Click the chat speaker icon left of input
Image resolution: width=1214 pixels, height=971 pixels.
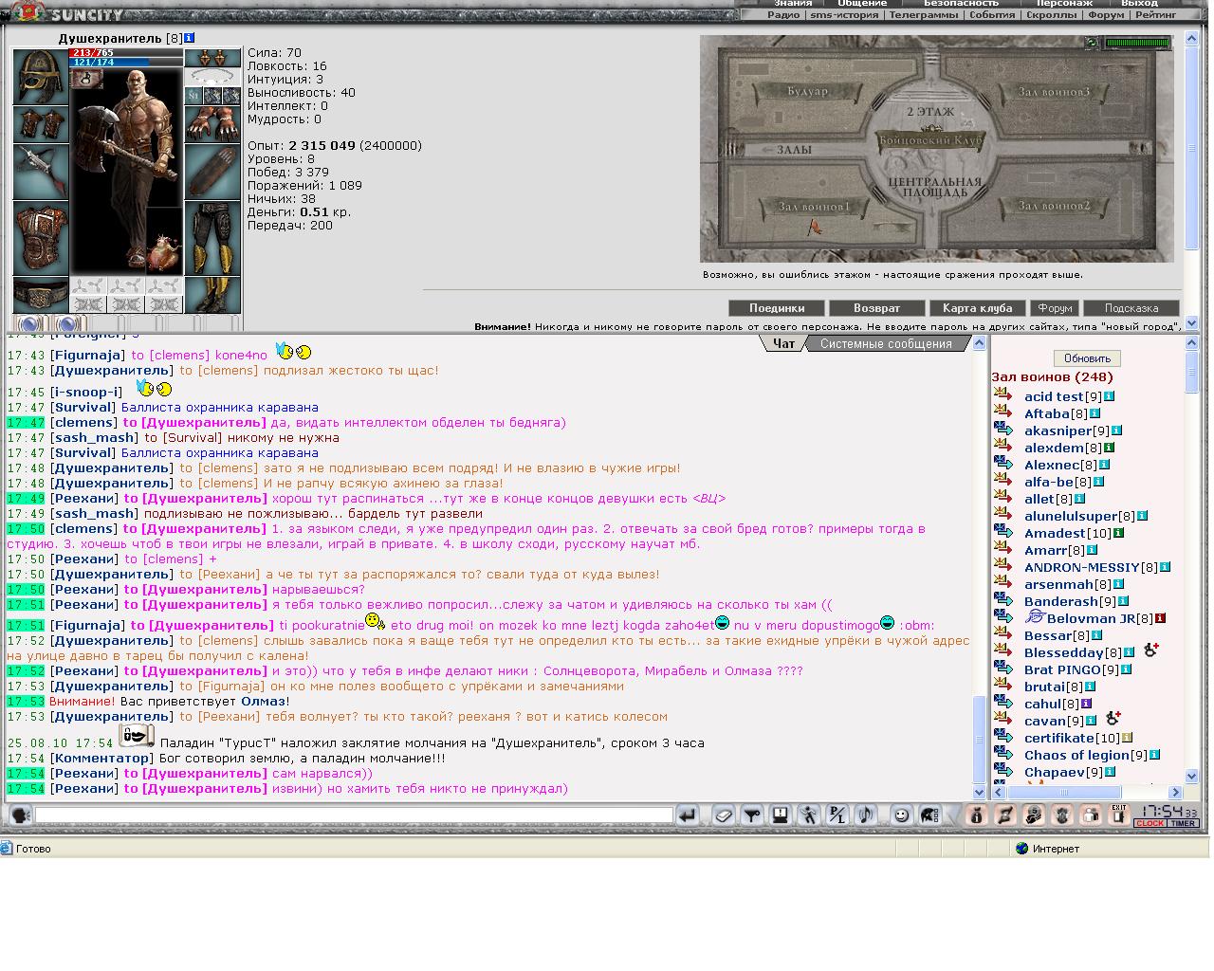pyautogui.click(x=19, y=815)
